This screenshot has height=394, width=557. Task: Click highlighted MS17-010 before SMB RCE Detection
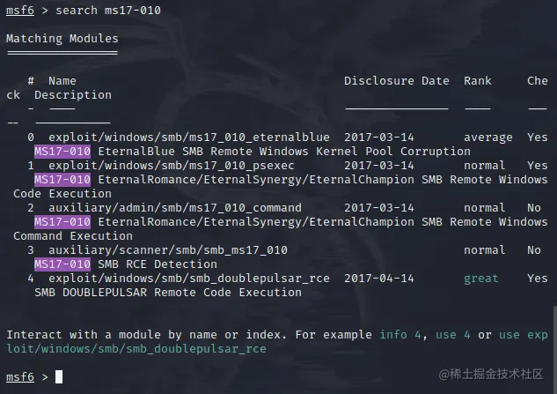point(62,264)
